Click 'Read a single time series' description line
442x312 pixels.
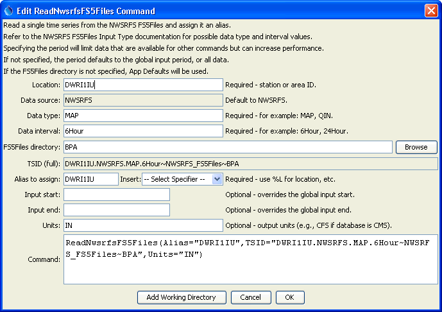click(117, 25)
